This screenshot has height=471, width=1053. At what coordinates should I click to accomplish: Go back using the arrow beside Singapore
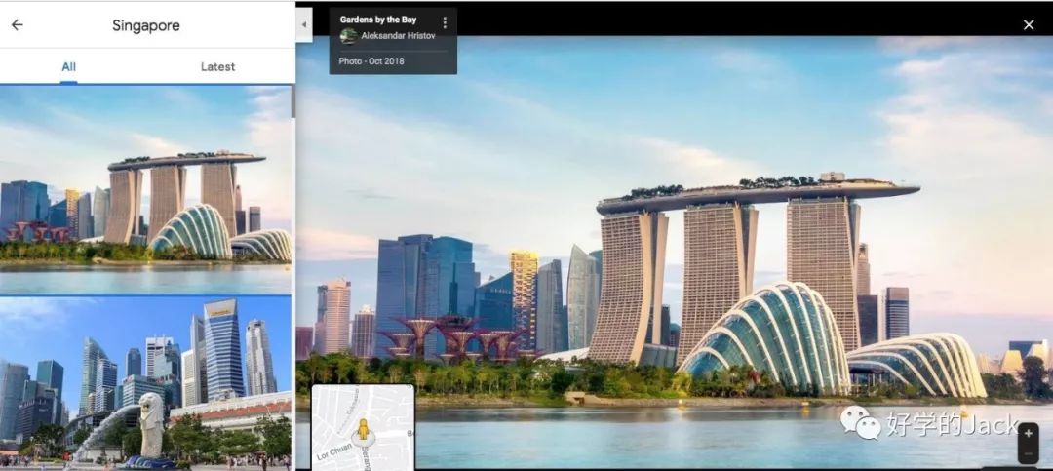[x=17, y=24]
